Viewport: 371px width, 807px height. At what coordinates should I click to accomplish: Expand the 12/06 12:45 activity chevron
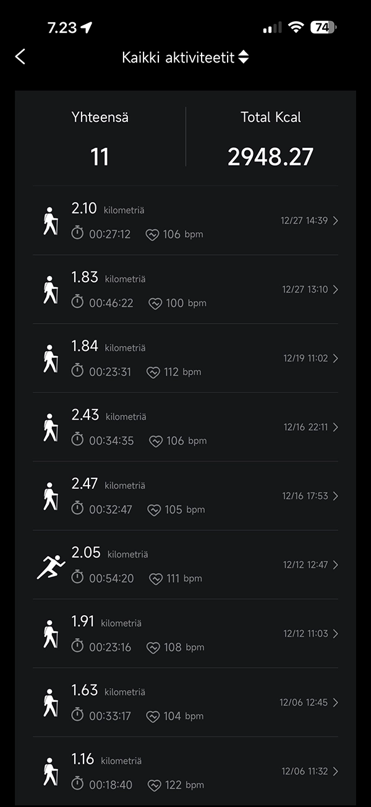[335, 702]
